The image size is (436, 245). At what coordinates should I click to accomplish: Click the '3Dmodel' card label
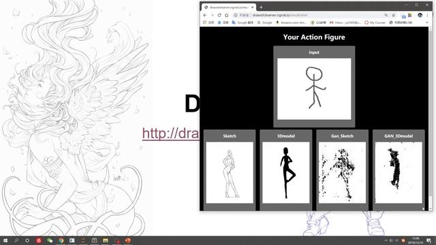pos(286,136)
